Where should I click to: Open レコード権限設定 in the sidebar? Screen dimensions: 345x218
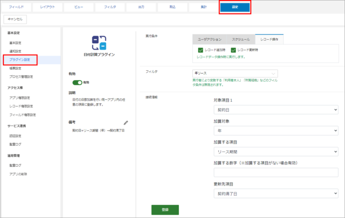coord(21,106)
